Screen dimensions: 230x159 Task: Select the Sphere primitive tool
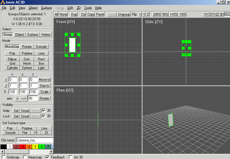pos(27,68)
